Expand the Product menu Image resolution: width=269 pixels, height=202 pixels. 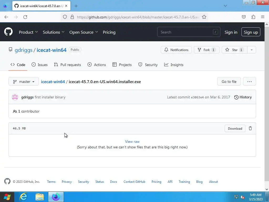tap(28, 32)
